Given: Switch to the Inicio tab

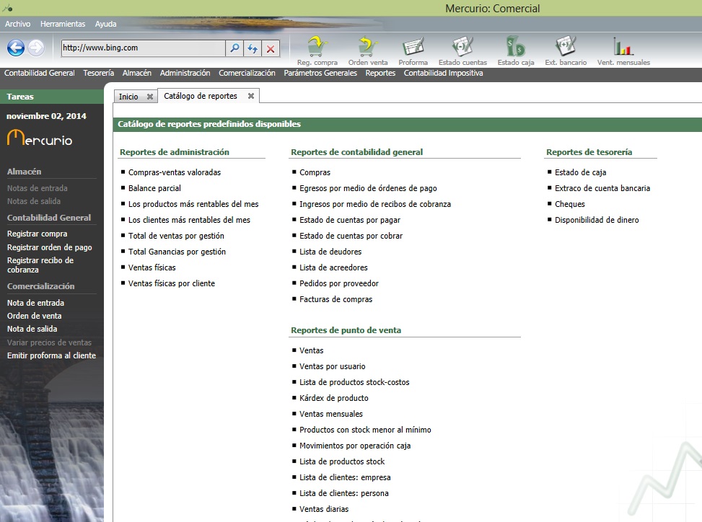Looking at the screenshot, I should (128, 97).
